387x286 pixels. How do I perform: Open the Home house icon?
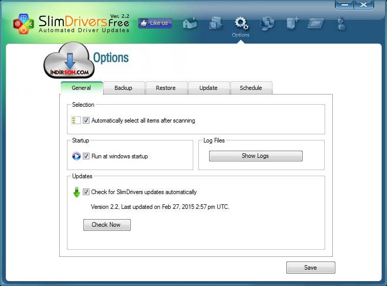[190, 23]
